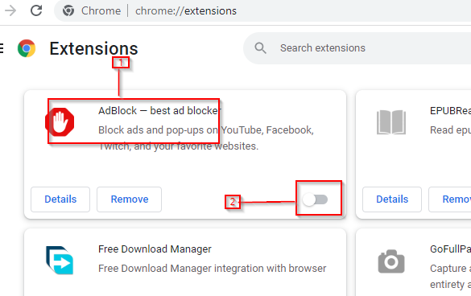Open the hamburger main menu icon
Image resolution: width=471 pixels, height=296 pixels.
pos(2,48)
